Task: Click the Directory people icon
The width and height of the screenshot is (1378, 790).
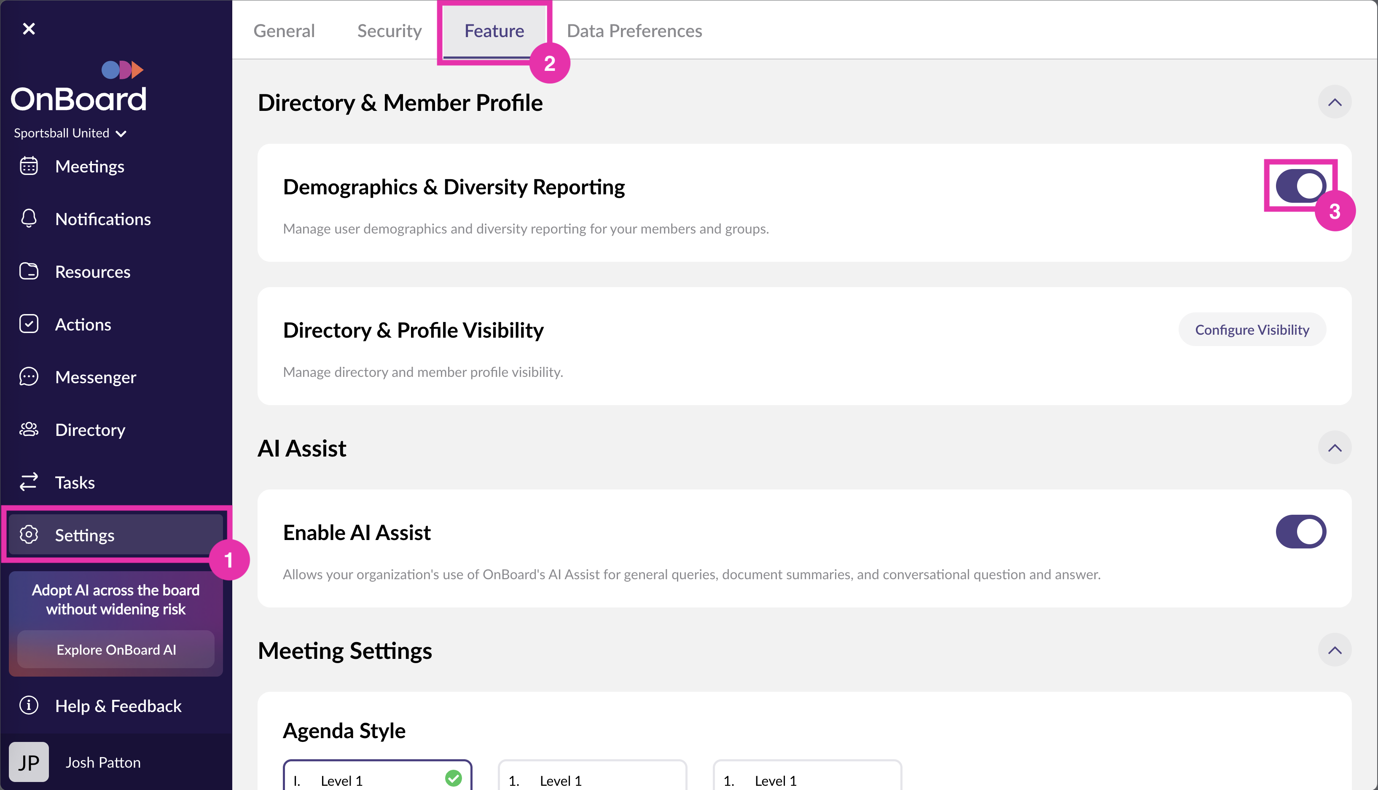Action: 29,429
